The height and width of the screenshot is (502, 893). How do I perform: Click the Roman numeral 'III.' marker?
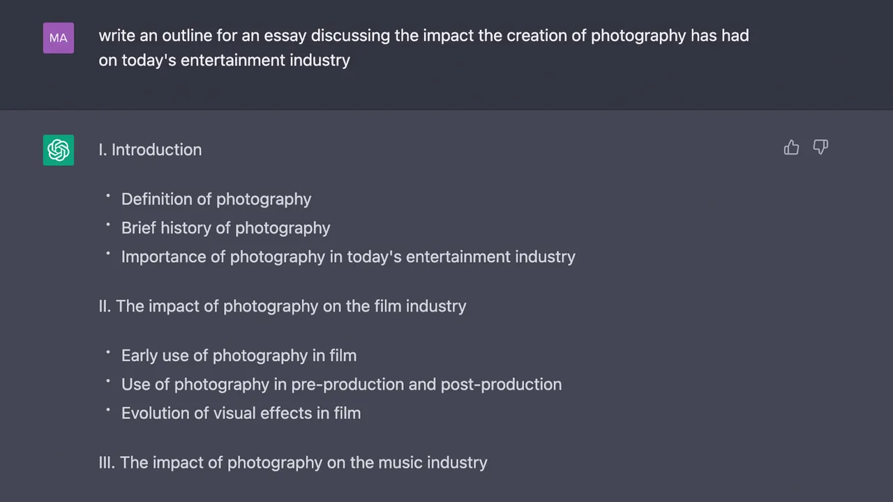(107, 462)
